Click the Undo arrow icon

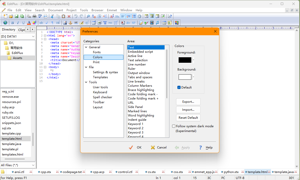76,16
